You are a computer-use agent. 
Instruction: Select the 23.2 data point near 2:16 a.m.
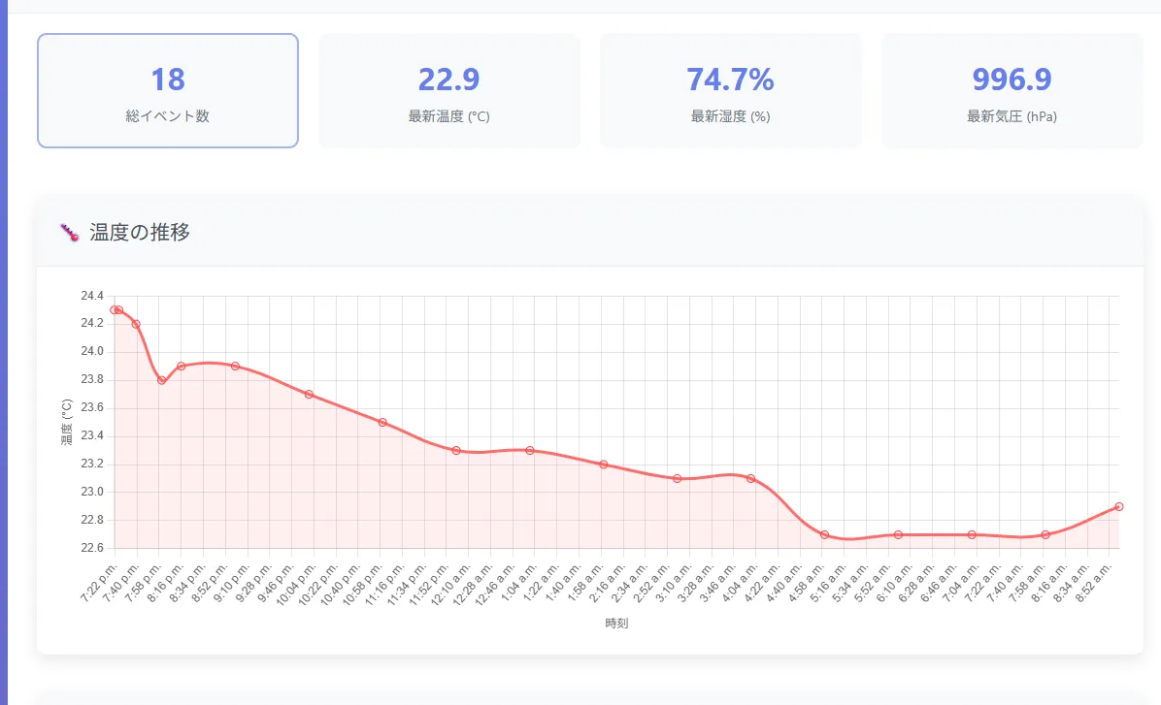pyautogui.click(x=603, y=465)
